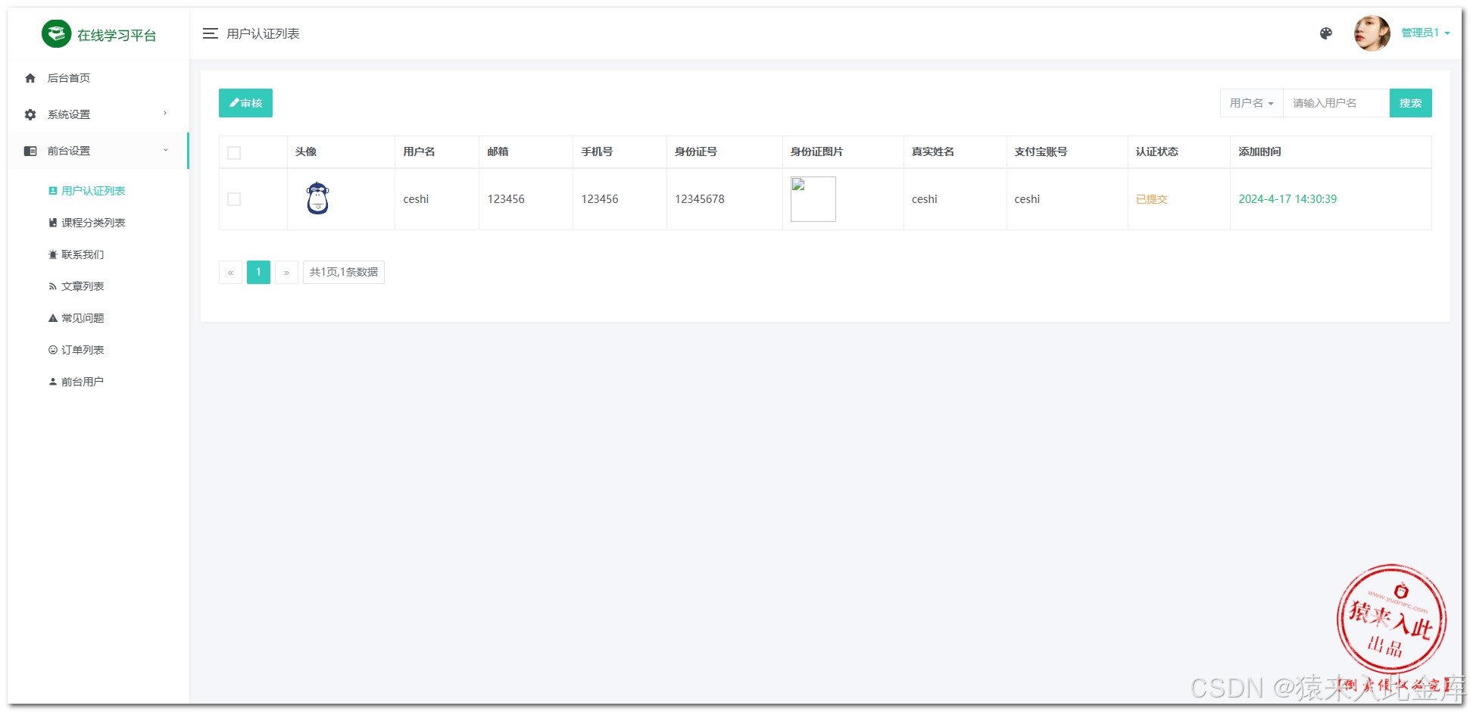Click the bug icon beside 联系我们
1470x712 pixels.
pyautogui.click(x=53, y=255)
